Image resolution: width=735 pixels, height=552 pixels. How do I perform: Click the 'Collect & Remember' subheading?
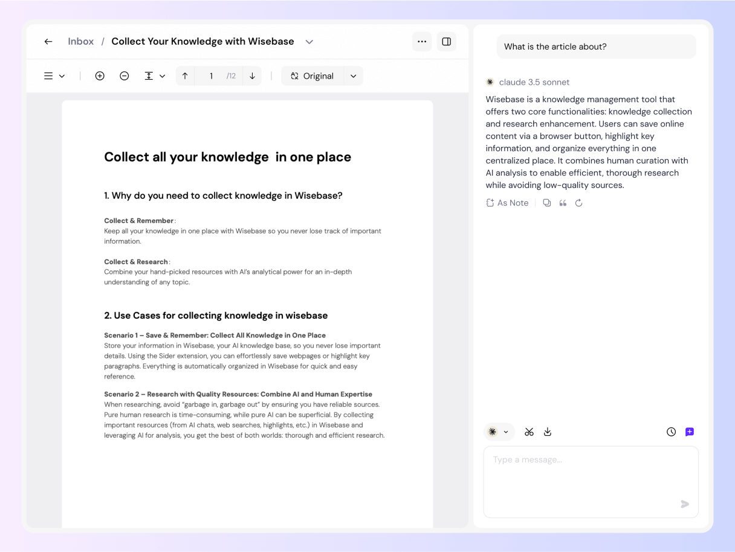(x=139, y=221)
